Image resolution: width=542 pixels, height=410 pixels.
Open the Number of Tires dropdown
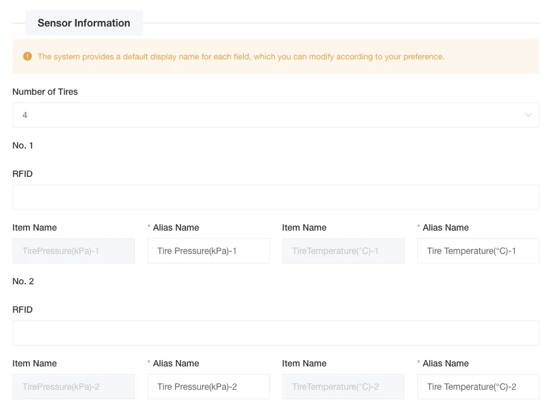click(x=275, y=115)
